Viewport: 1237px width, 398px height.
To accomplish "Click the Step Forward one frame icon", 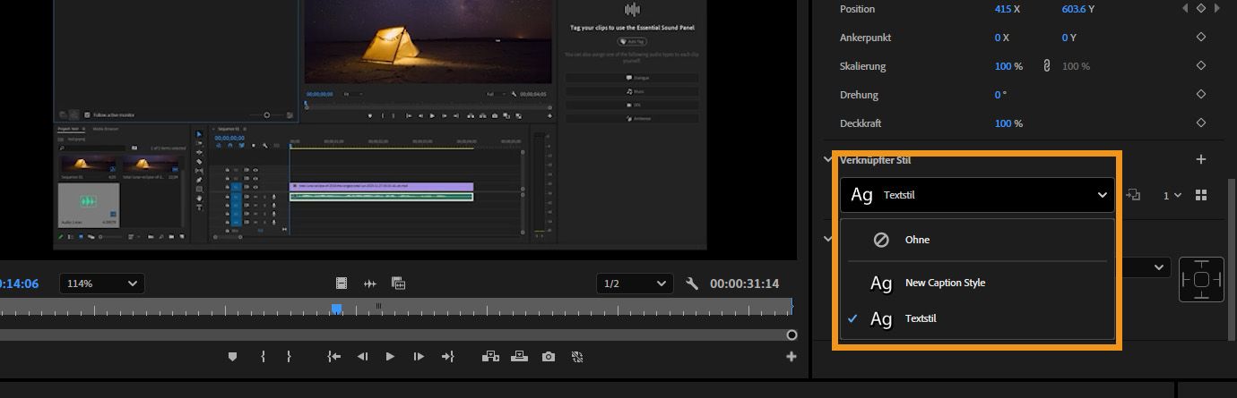I will 419,357.
